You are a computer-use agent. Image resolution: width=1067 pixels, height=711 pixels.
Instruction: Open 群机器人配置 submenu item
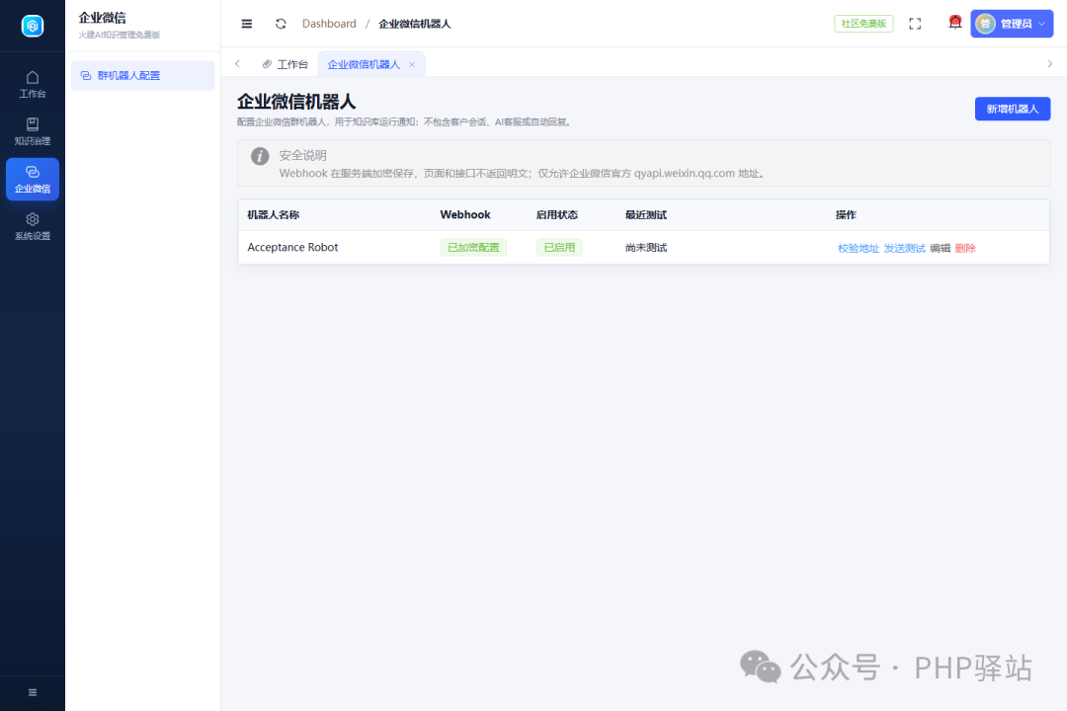(143, 75)
